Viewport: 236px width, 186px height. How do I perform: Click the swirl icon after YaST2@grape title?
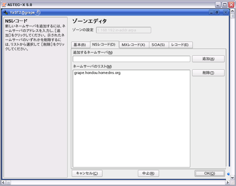pyautogui.click(x=38, y=13)
